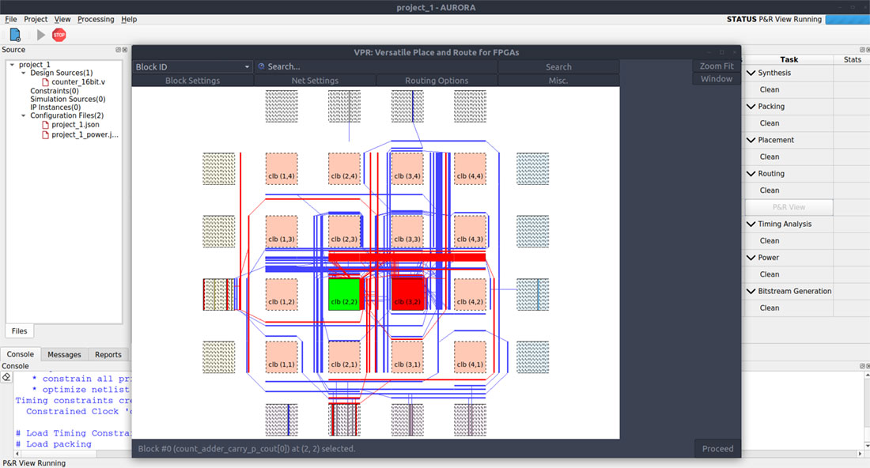Select IP Instances(0) in the tree
This screenshot has height=468, width=870.
pos(55,108)
